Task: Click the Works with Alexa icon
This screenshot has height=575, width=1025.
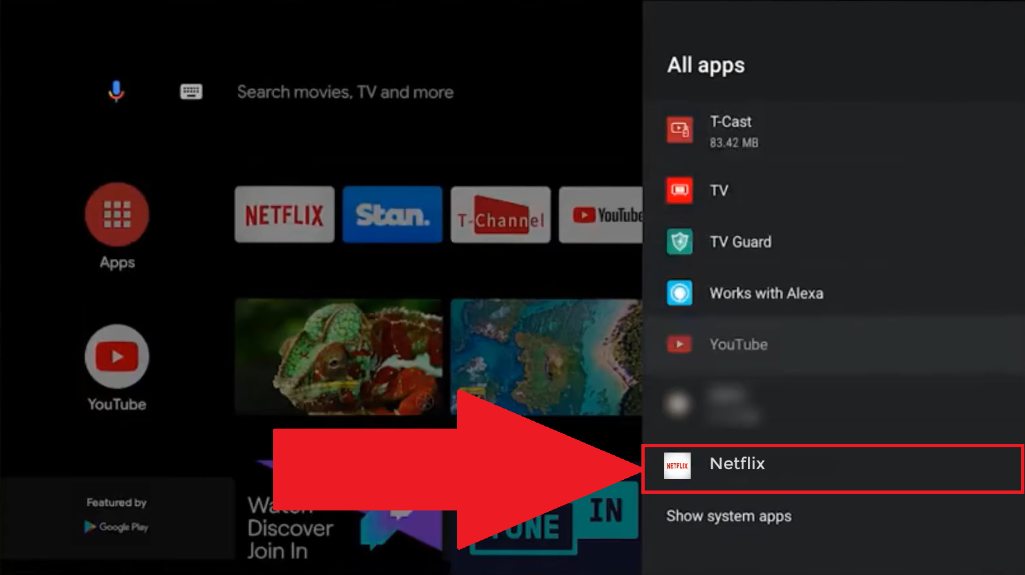Action: [x=679, y=293]
